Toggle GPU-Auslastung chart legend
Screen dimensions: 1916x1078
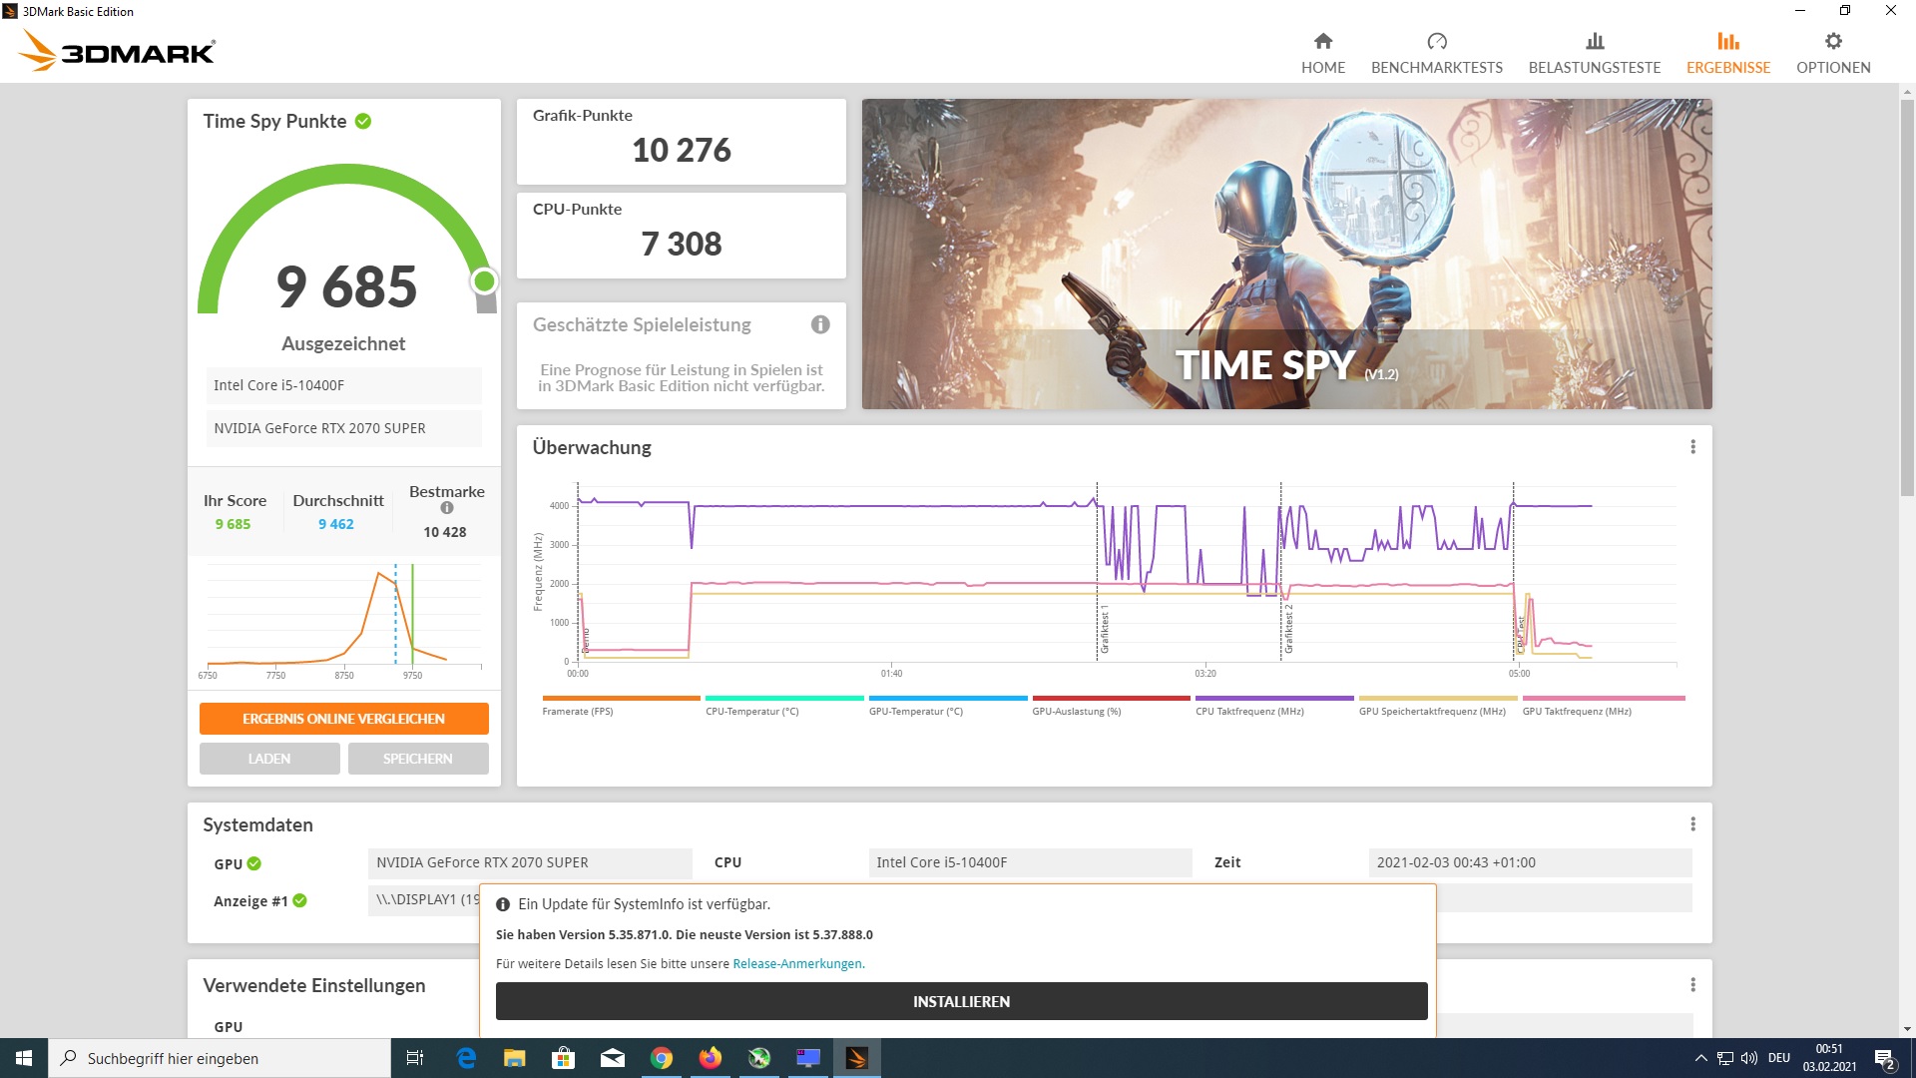pos(1076,711)
